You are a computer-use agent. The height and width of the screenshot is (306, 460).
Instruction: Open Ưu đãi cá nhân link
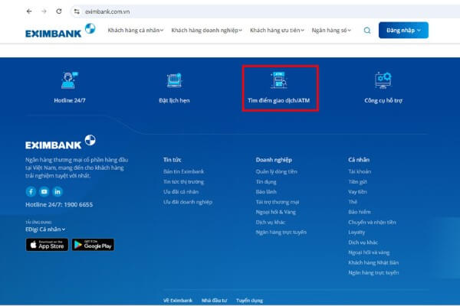tap(181, 192)
